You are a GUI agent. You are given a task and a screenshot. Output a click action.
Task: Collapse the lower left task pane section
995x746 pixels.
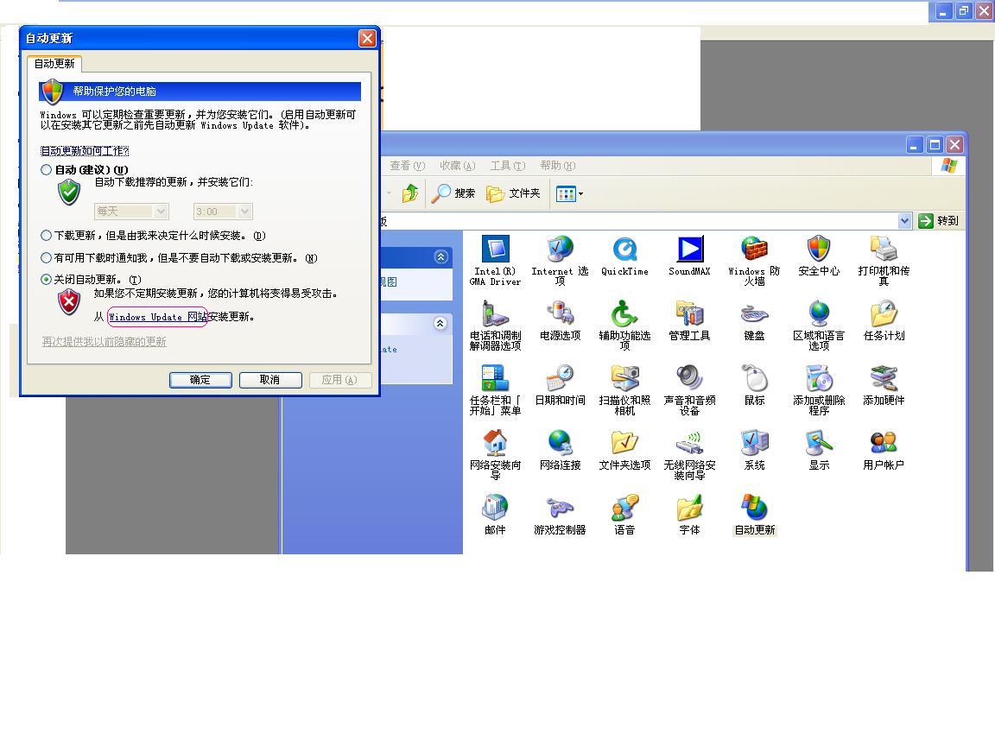pos(440,324)
